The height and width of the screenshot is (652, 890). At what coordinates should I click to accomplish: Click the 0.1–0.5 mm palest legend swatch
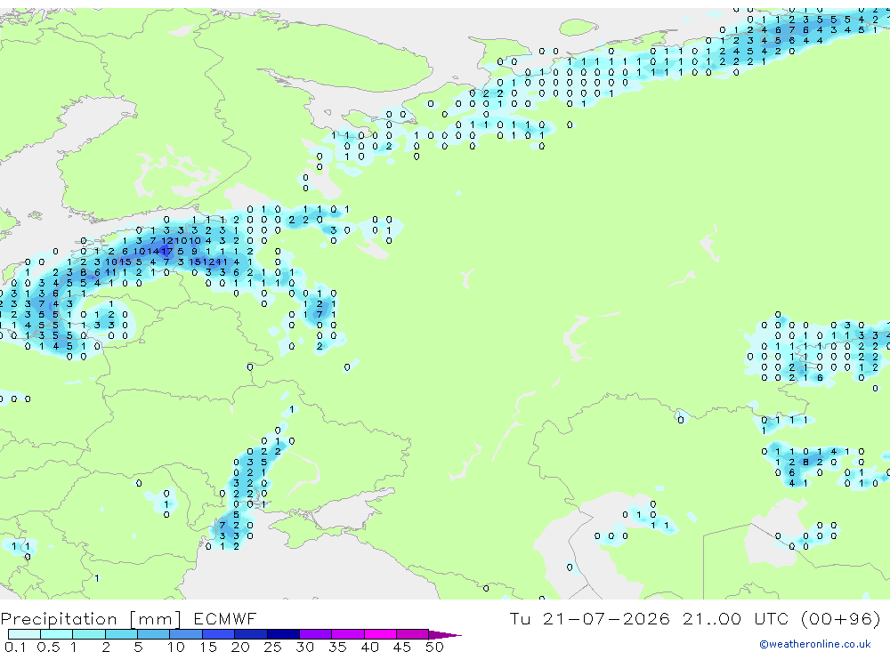click(24, 634)
